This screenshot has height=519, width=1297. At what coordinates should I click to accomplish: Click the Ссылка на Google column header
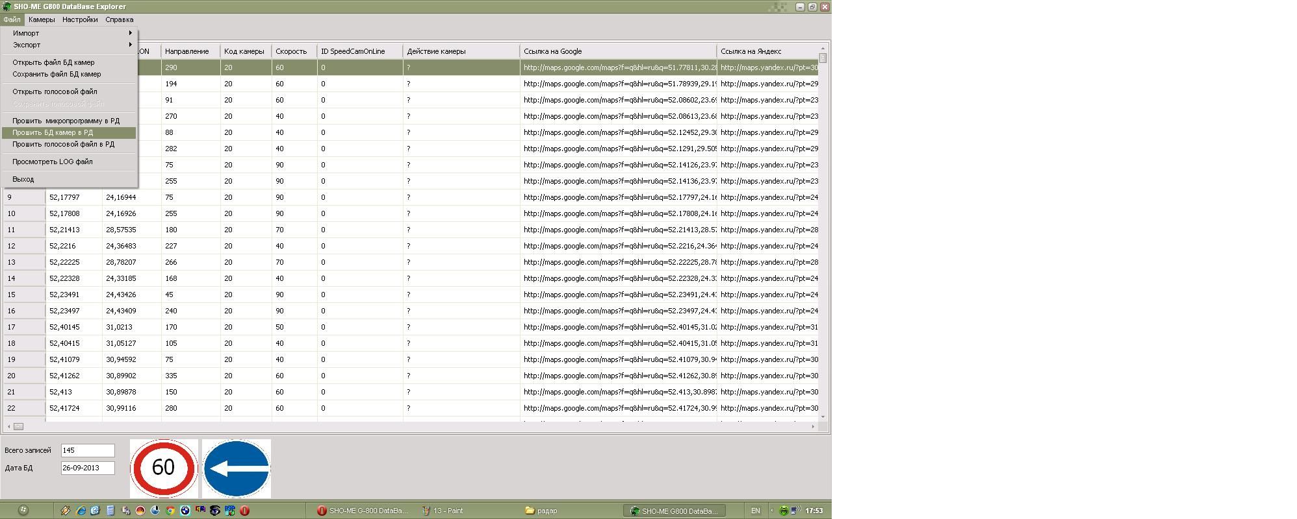click(x=618, y=51)
